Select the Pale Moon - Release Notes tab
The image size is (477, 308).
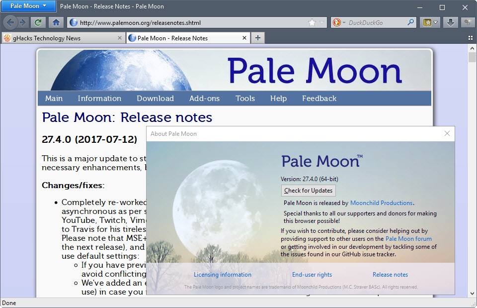[188, 38]
